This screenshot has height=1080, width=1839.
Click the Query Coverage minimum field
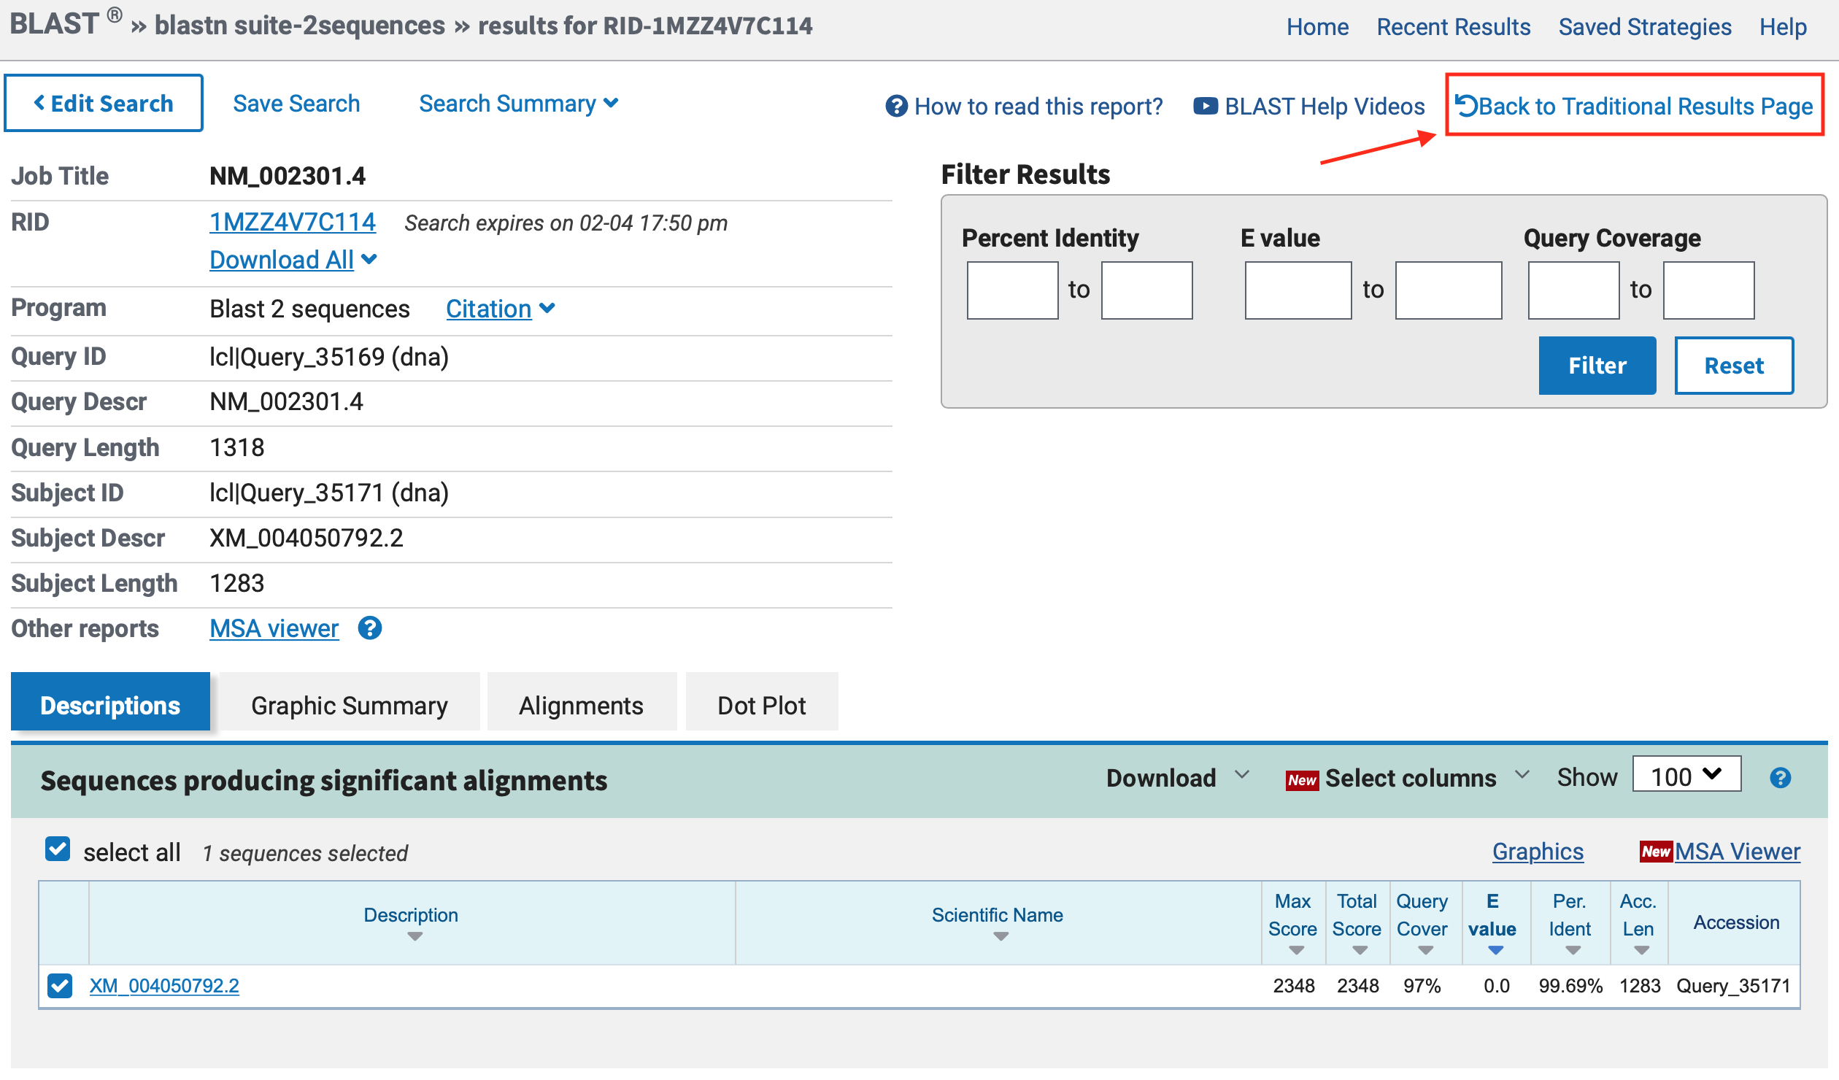[1574, 290]
